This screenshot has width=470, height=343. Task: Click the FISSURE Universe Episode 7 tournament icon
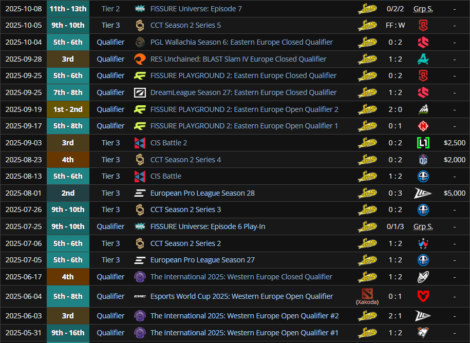(140, 9)
